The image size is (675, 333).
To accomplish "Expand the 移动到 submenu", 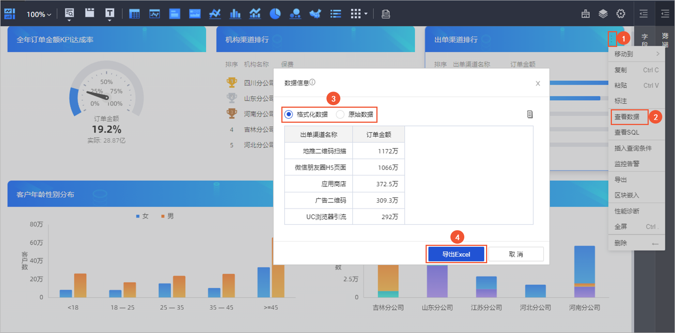I will tap(637, 54).
